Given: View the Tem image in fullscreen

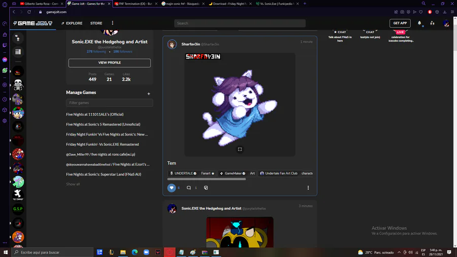Looking at the screenshot, I should pyautogui.click(x=240, y=149).
